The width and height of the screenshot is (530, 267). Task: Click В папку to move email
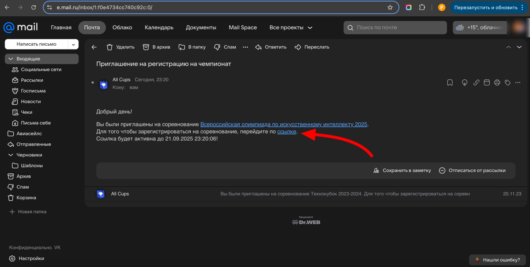[x=192, y=47]
